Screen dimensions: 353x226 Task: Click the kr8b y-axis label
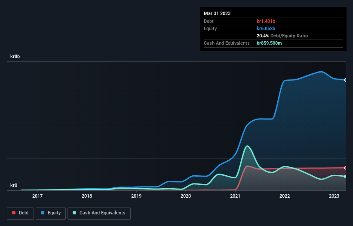(x=15, y=56)
